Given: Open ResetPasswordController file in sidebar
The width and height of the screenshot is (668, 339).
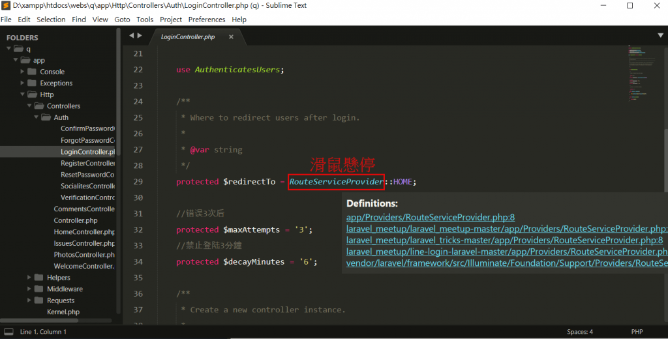Looking at the screenshot, I should (87, 175).
